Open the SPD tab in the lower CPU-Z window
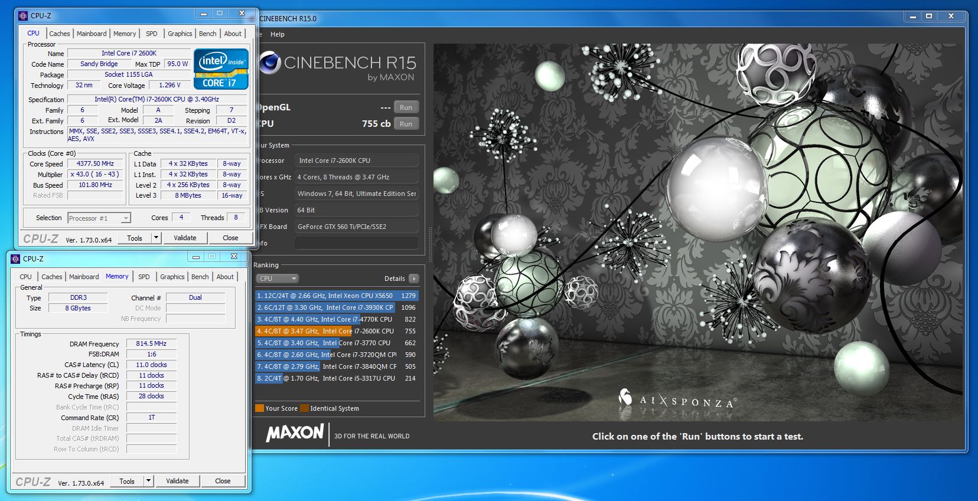Viewport: 978px width, 501px height. point(144,277)
